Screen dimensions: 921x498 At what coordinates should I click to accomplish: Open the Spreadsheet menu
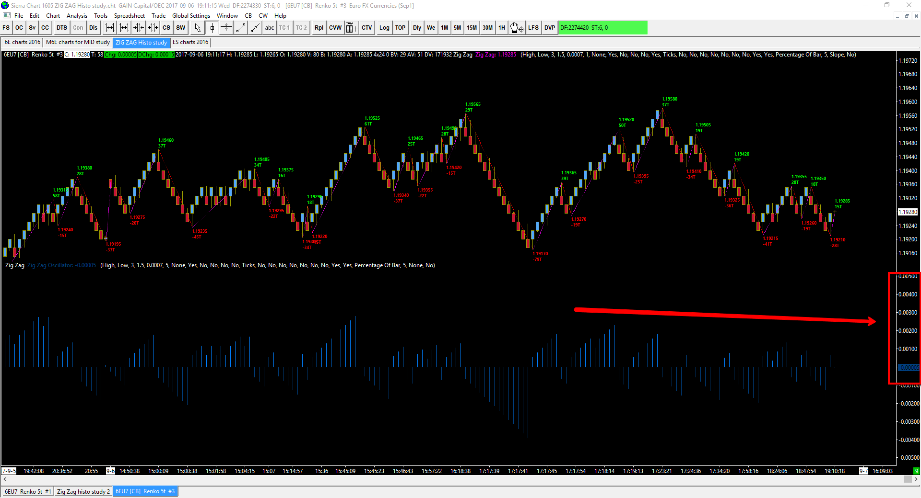coord(130,16)
